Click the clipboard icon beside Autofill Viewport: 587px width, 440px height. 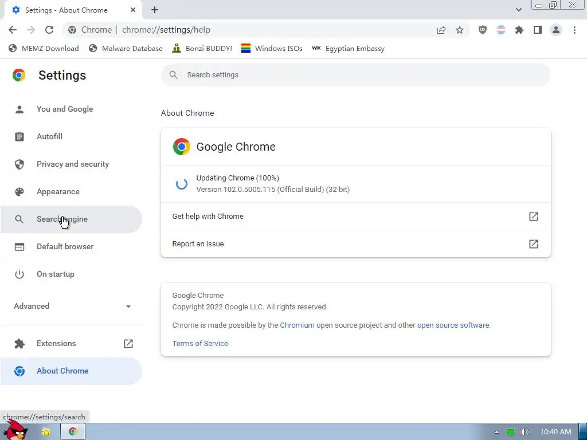pyautogui.click(x=19, y=136)
